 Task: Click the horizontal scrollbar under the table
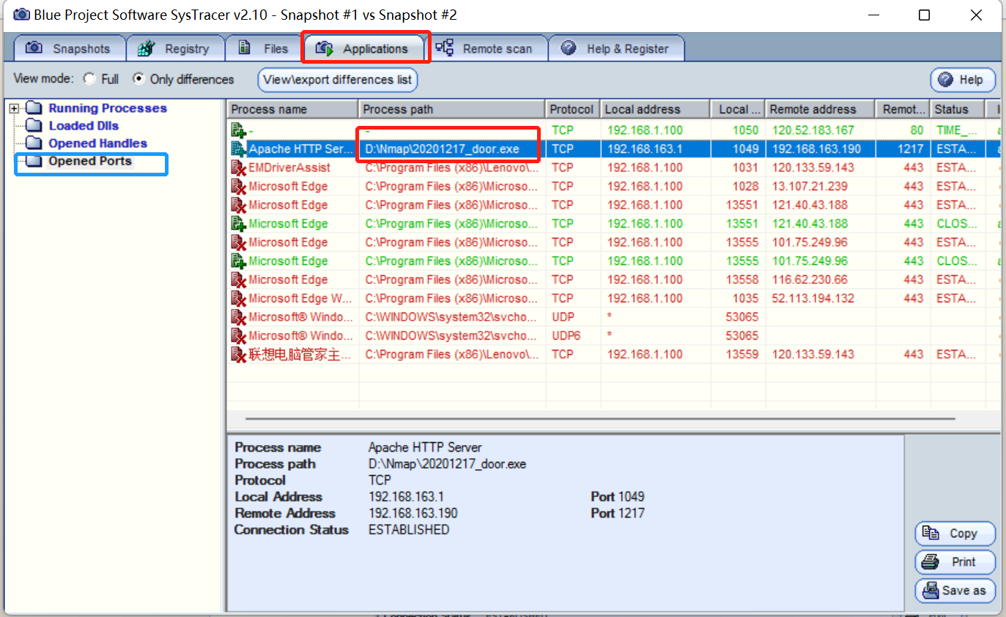pyautogui.click(x=600, y=419)
